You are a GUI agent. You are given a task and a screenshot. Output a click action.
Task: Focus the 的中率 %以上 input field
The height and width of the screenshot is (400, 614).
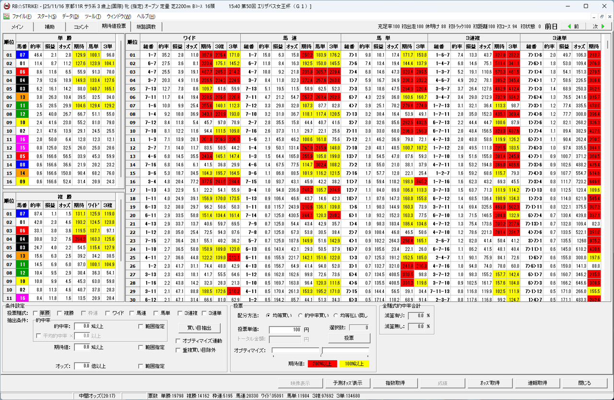point(82,326)
